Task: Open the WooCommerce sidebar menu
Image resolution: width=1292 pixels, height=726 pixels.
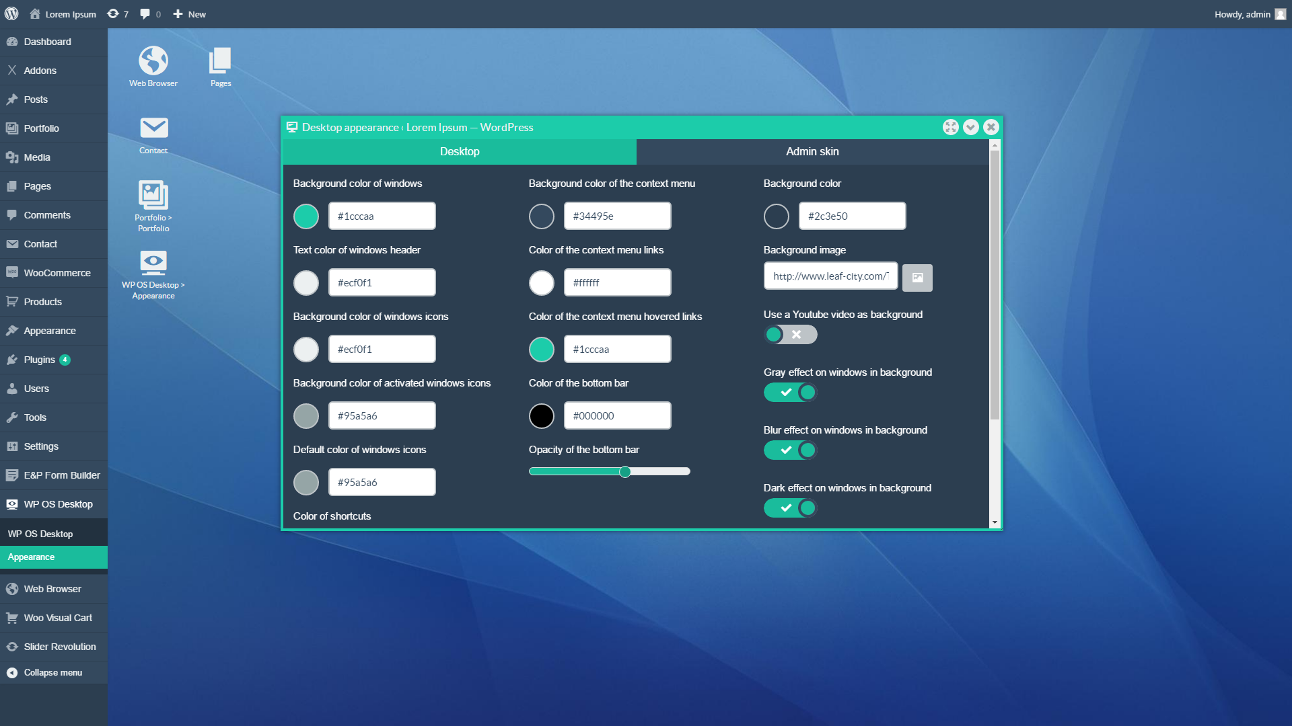Action: [x=57, y=273]
